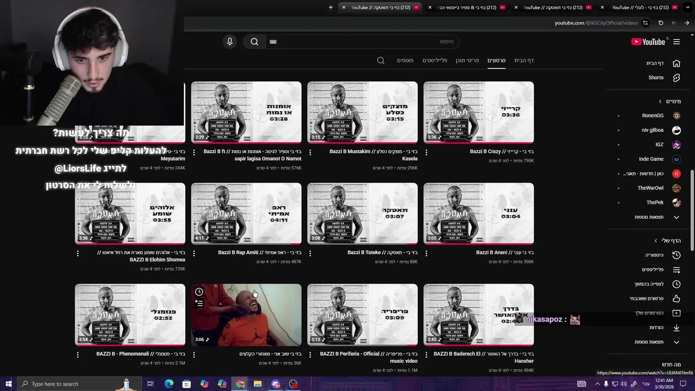Search within the channel using the tab-row magnifier
This screenshot has width=695, height=391.
click(381, 60)
